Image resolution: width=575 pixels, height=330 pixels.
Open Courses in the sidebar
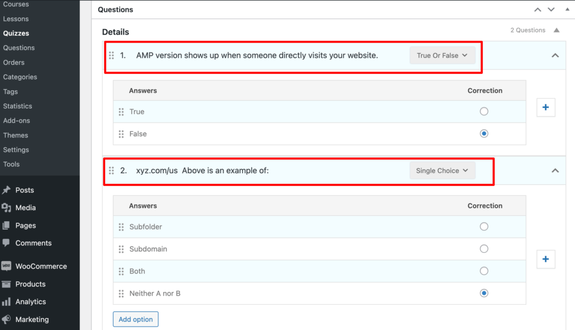pos(16,4)
